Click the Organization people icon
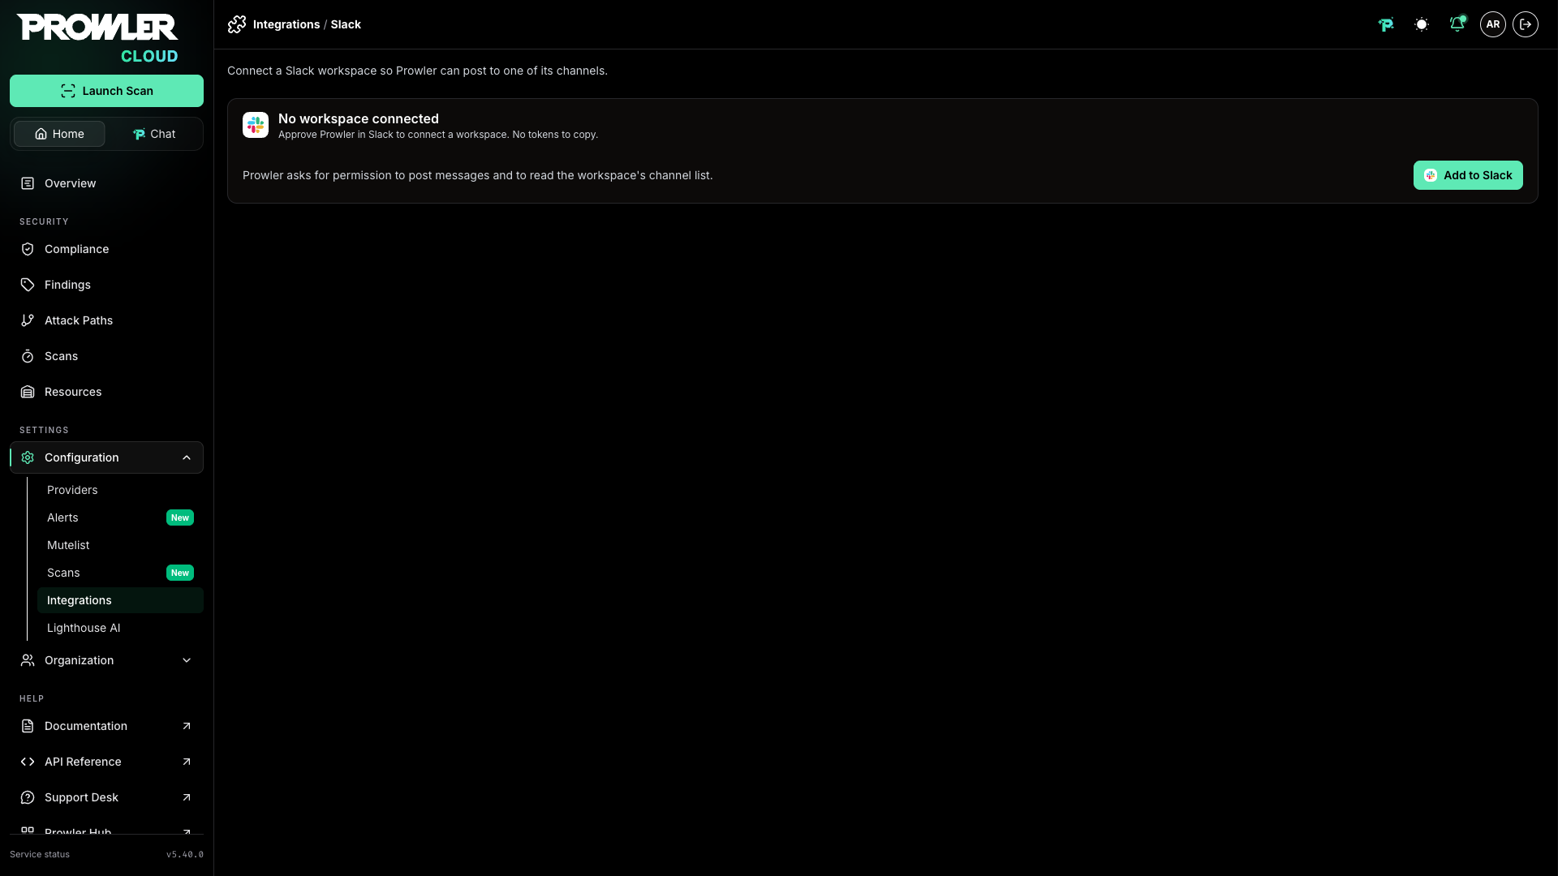Image resolution: width=1558 pixels, height=876 pixels. click(x=28, y=660)
